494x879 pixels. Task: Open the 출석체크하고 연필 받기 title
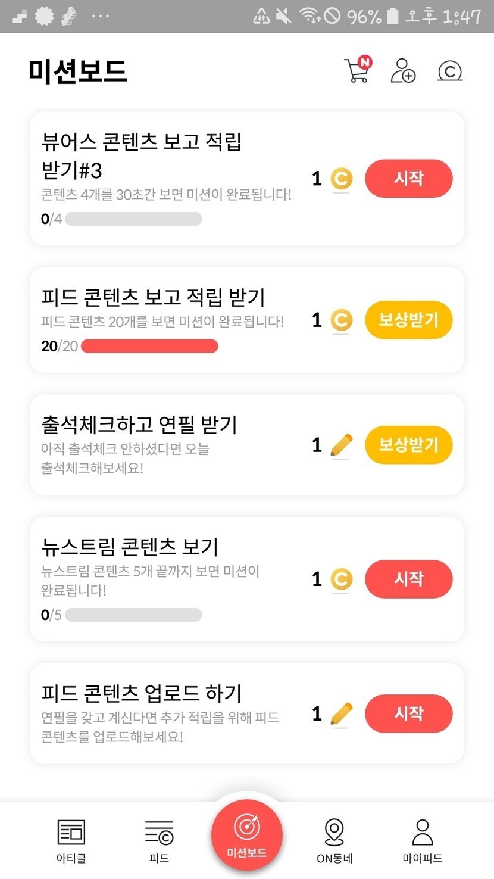(x=139, y=425)
